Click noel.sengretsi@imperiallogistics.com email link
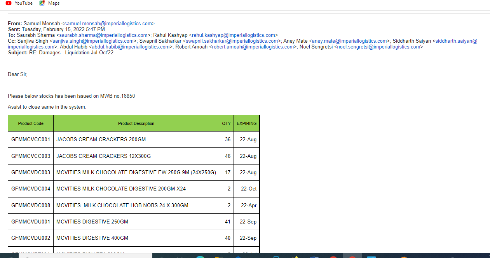 pos(378,47)
